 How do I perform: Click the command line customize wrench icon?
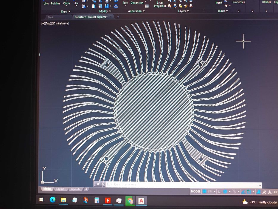coord(103,184)
